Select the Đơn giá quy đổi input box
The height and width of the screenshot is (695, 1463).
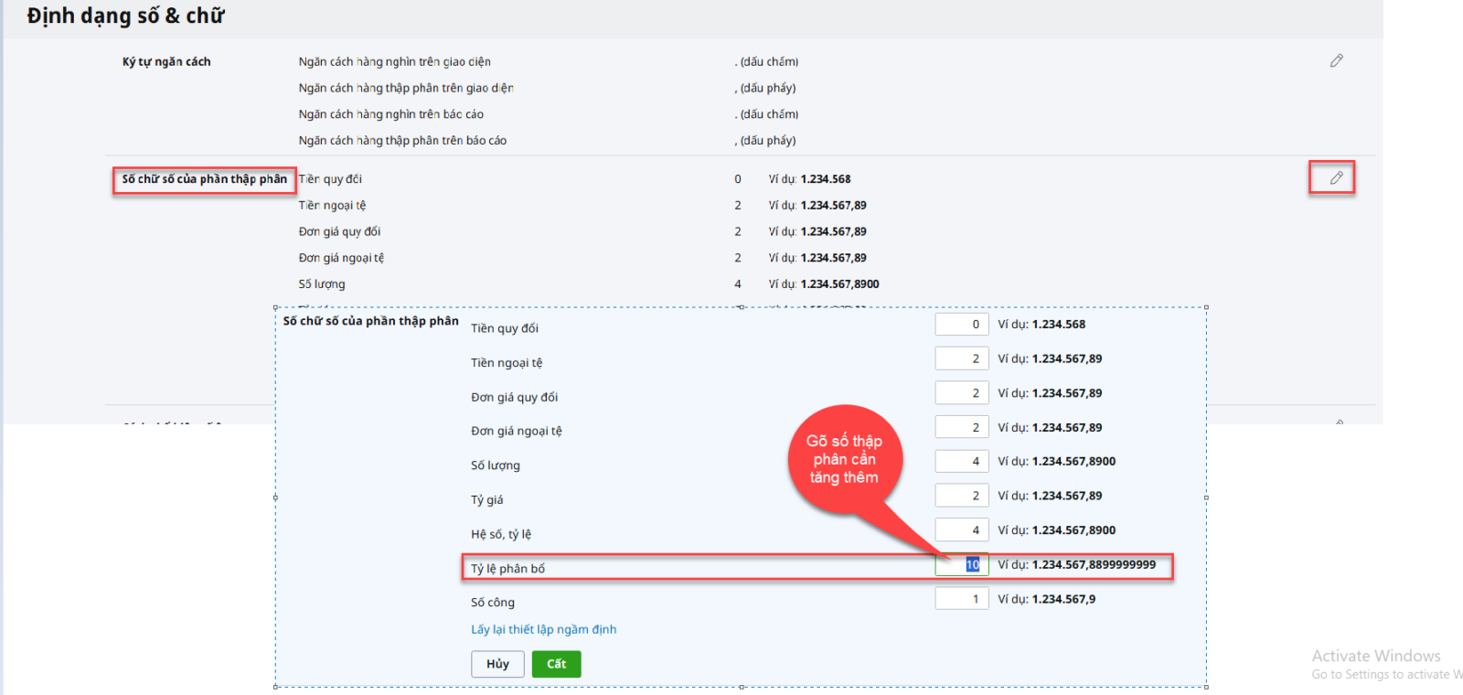pos(961,393)
